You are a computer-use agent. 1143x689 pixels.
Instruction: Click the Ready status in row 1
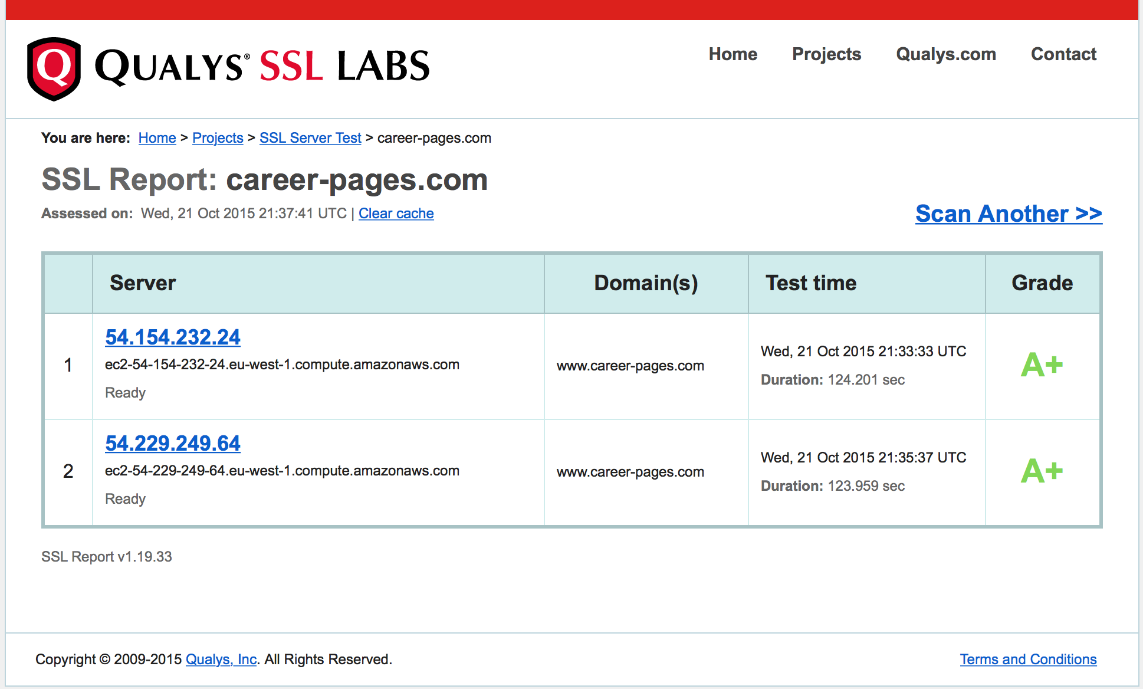coord(125,393)
